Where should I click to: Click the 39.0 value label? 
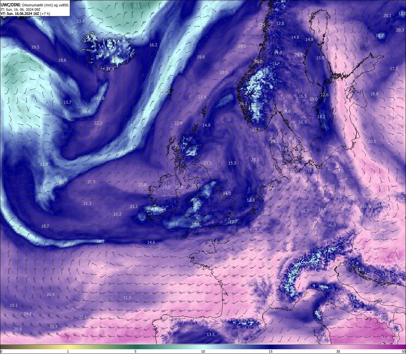(x=138, y=333)
